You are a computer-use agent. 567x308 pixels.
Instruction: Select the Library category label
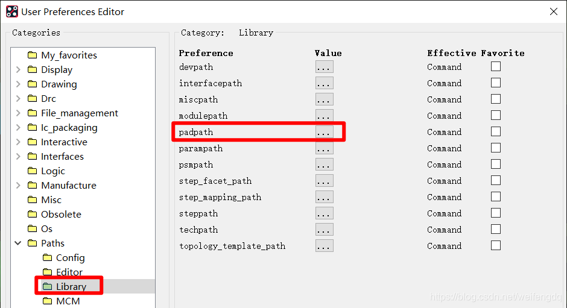(71, 287)
